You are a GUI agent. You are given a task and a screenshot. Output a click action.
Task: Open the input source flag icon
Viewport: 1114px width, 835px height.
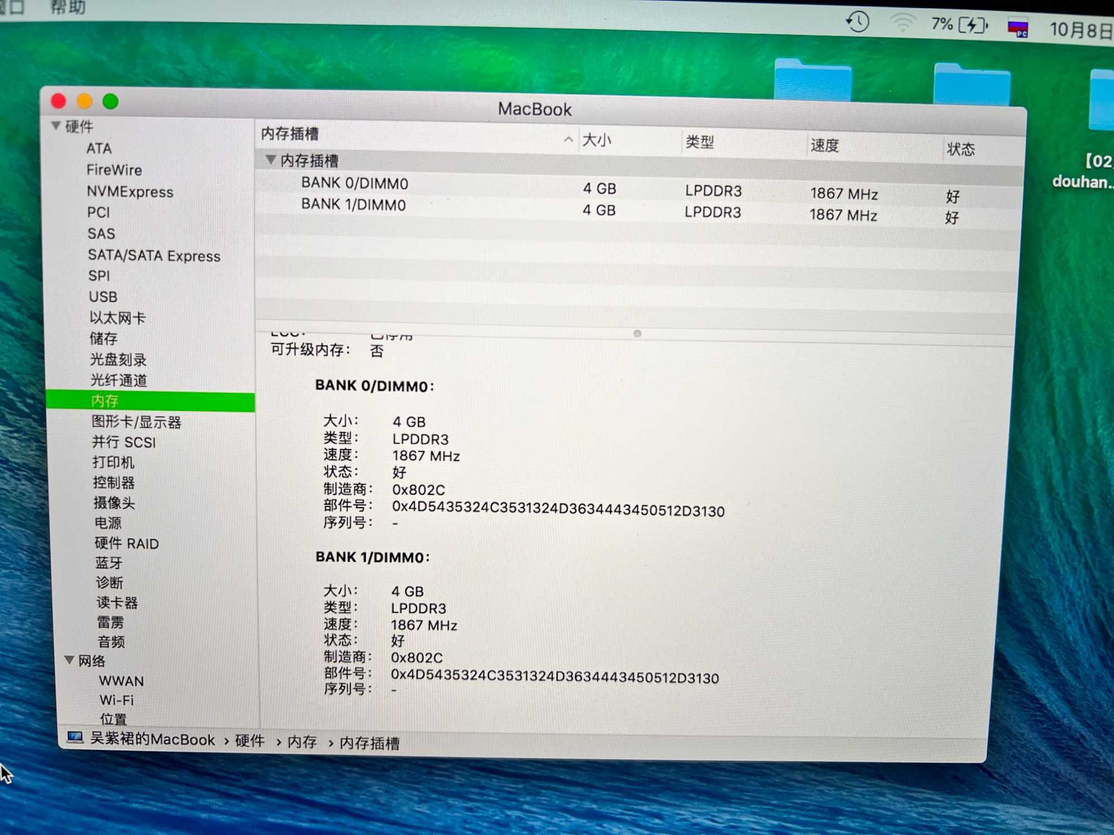tap(1018, 28)
